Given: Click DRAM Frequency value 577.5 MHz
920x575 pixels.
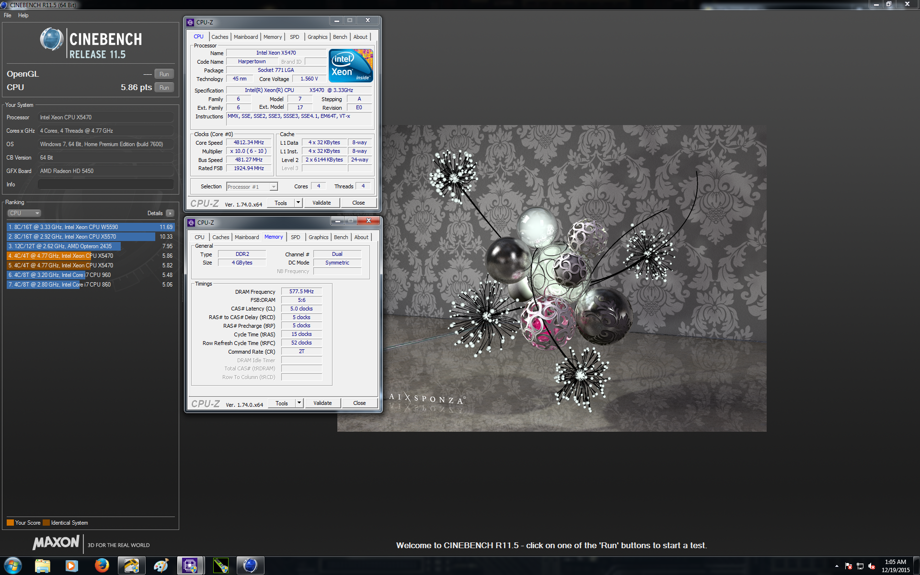Looking at the screenshot, I should coord(301,291).
